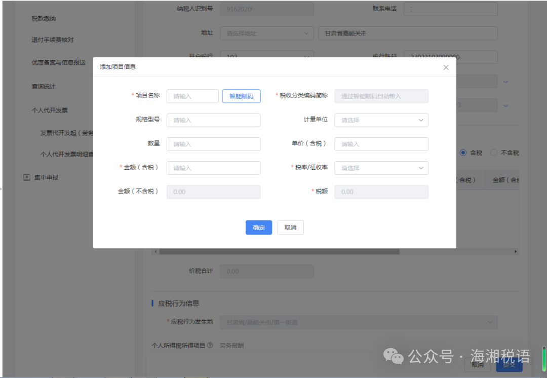The image size is (547, 378).
Task: Open the 计量单位 dropdown
Action: [381, 120]
